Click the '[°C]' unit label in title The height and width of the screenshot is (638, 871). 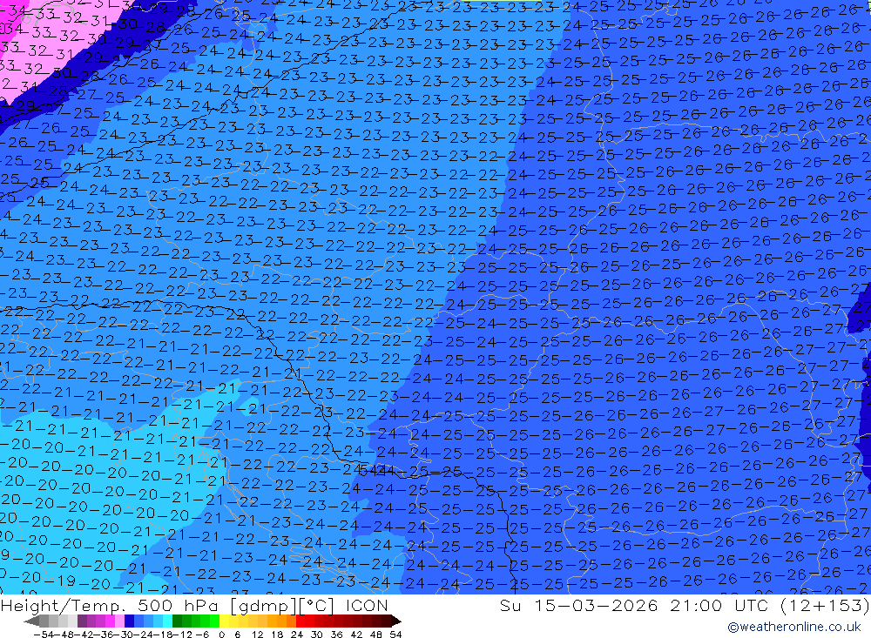[317, 606]
